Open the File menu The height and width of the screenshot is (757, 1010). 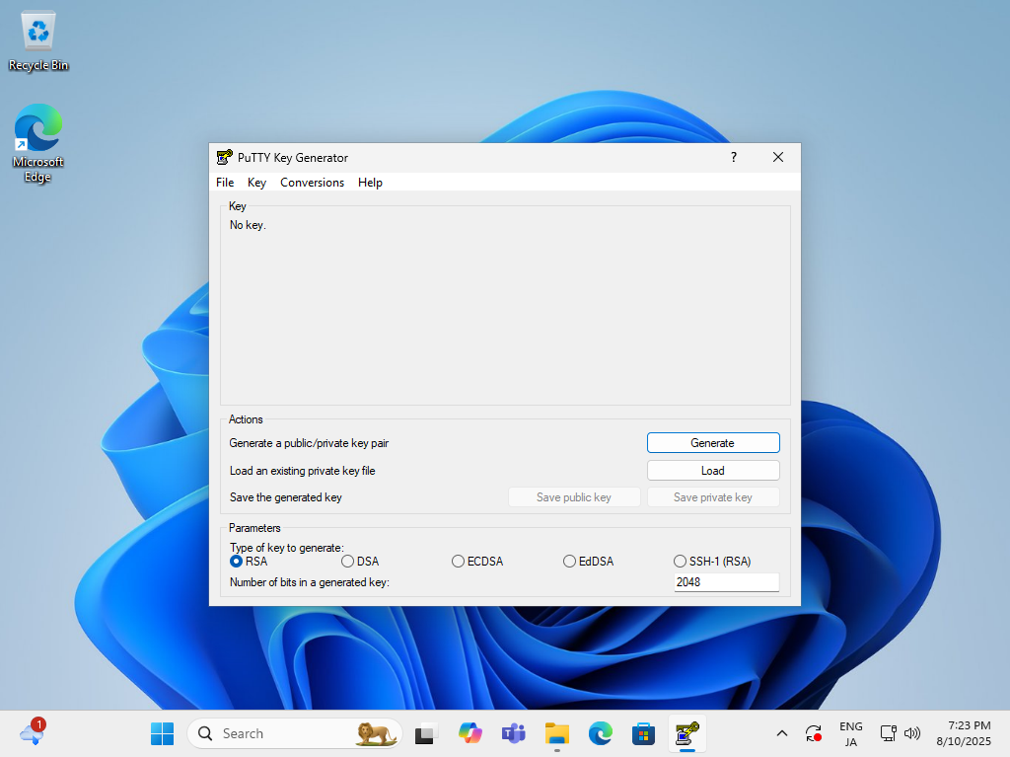coord(225,183)
